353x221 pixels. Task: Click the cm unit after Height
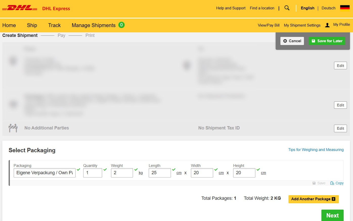click(263, 173)
